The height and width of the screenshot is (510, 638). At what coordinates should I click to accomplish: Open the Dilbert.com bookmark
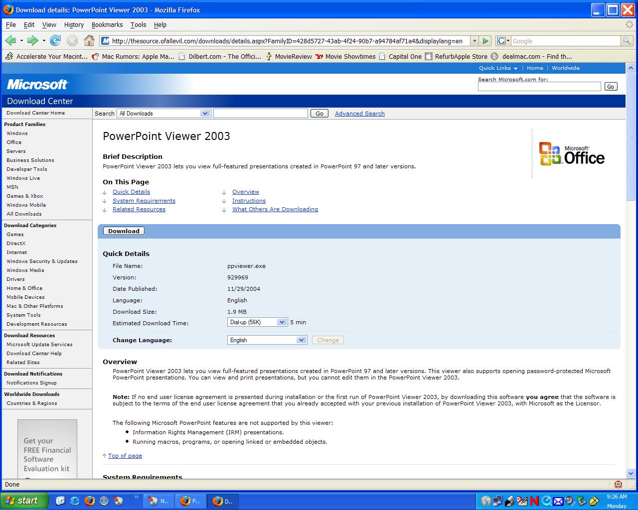[x=220, y=56]
